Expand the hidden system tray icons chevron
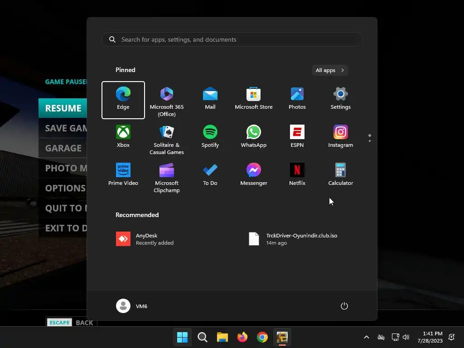The width and height of the screenshot is (464, 348). point(366,337)
